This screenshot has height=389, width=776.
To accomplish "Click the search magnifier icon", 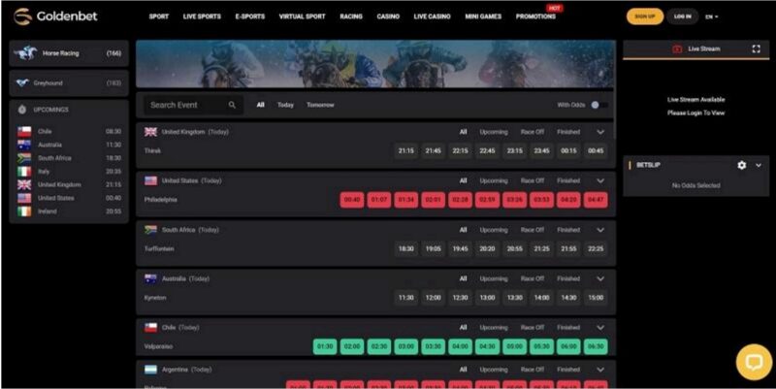I will click(233, 105).
